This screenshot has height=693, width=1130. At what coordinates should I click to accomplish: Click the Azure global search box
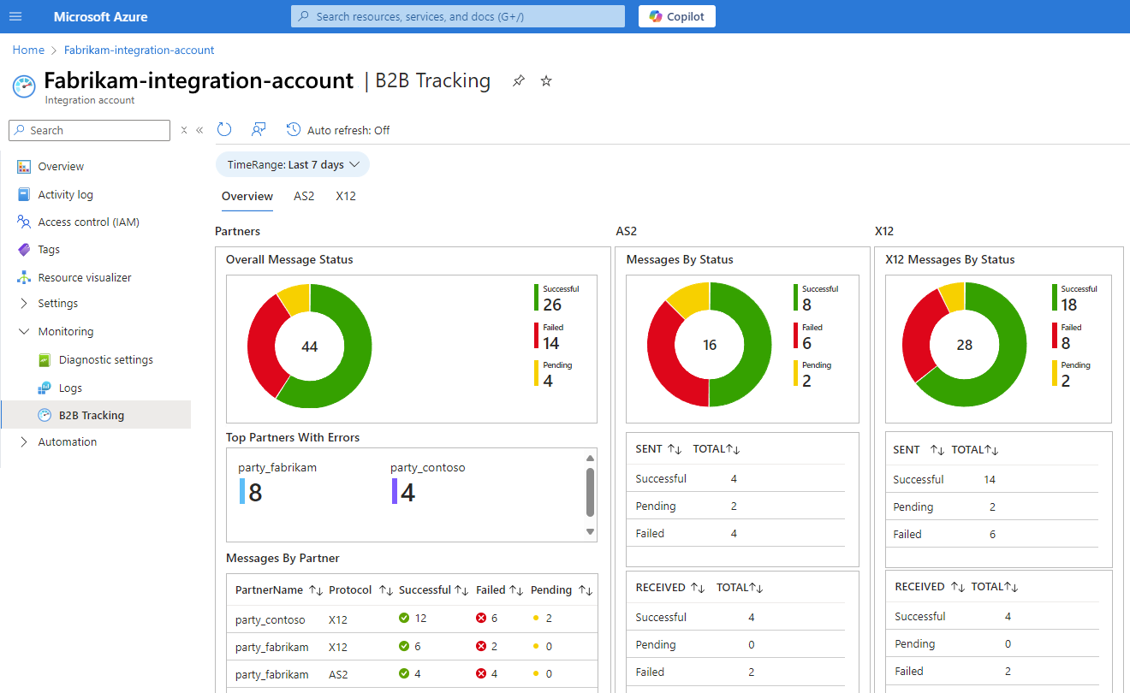(x=458, y=16)
